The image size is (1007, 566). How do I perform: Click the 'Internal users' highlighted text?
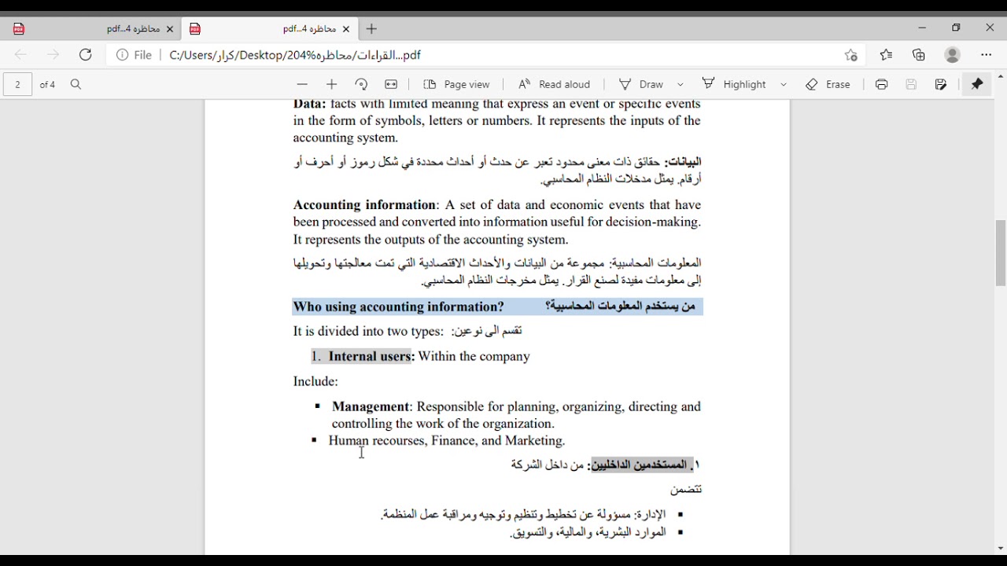pos(371,356)
